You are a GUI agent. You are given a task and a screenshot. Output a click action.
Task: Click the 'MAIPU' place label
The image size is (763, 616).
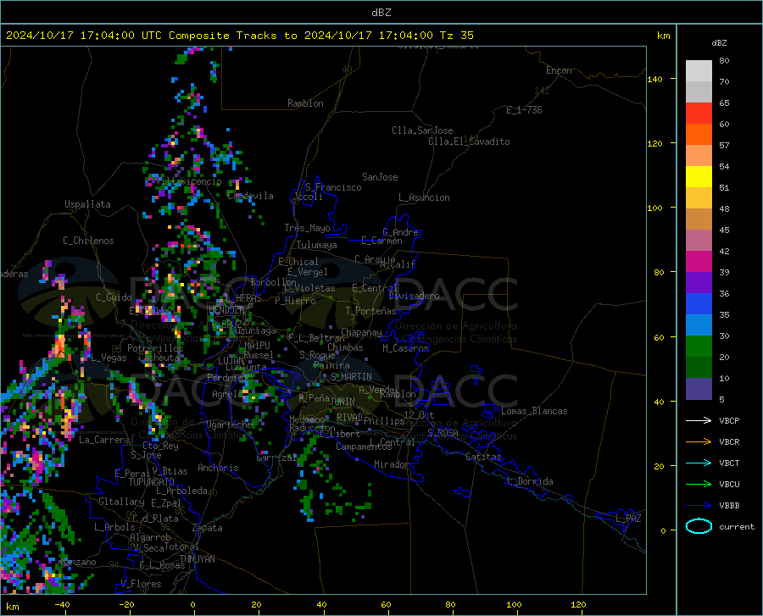click(x=257, y=345)
